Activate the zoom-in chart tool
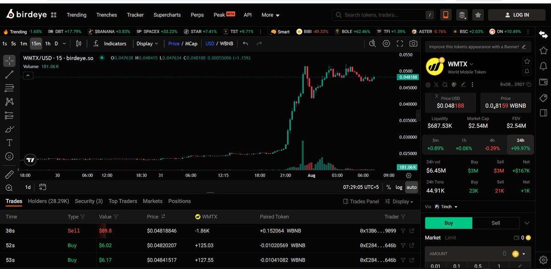This screenshot has width=551, height=269. point(9,188)
